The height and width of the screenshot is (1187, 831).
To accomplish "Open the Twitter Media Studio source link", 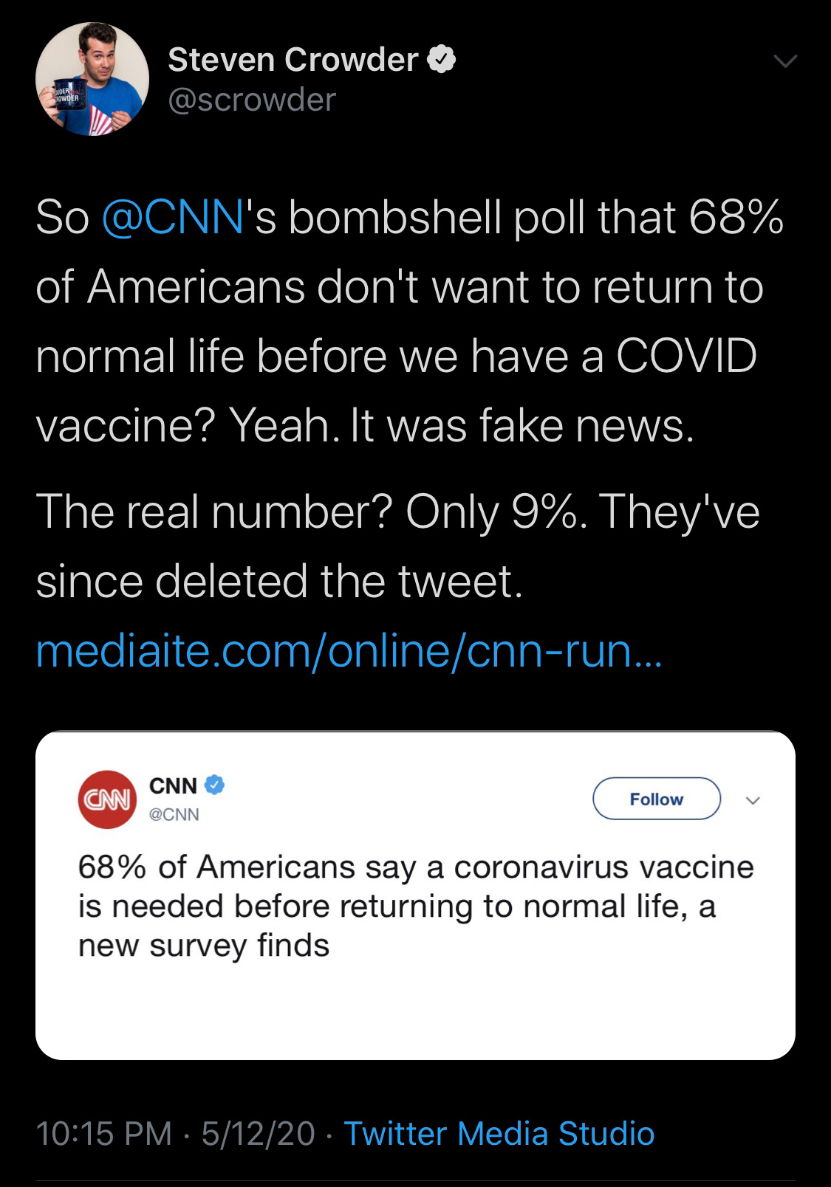I will 499,1133.
